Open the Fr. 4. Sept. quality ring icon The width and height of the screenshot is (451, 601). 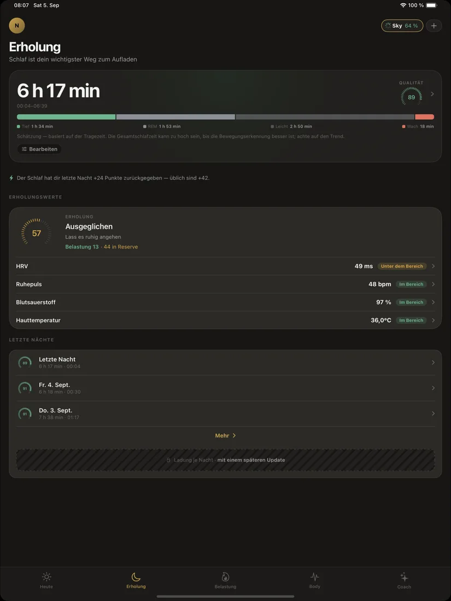(x=25, y=388)
